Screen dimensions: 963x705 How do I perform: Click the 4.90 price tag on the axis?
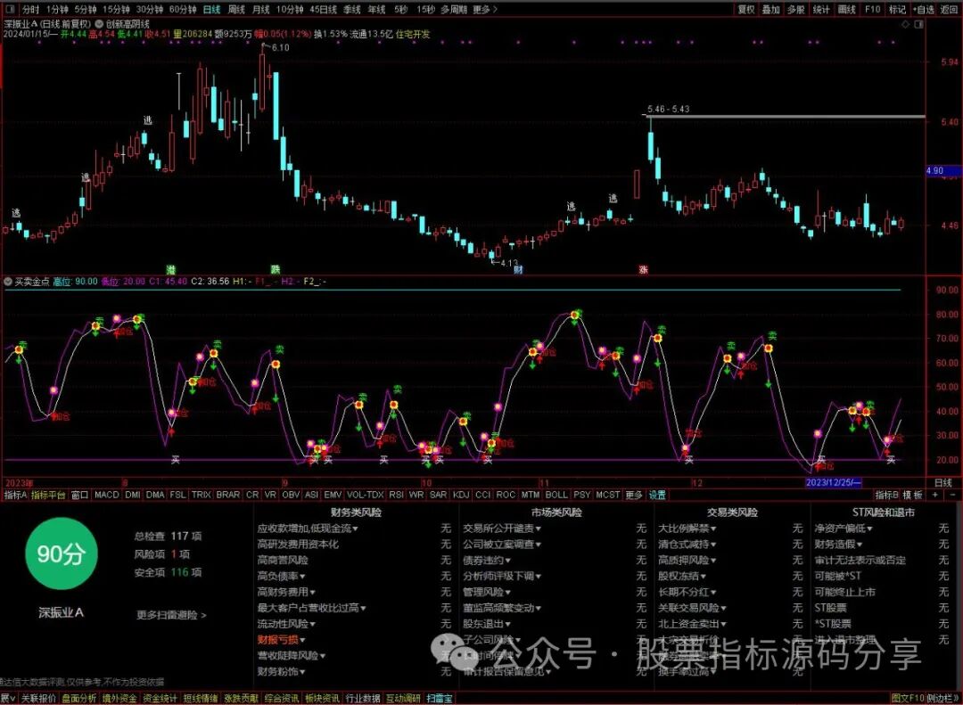943,171
